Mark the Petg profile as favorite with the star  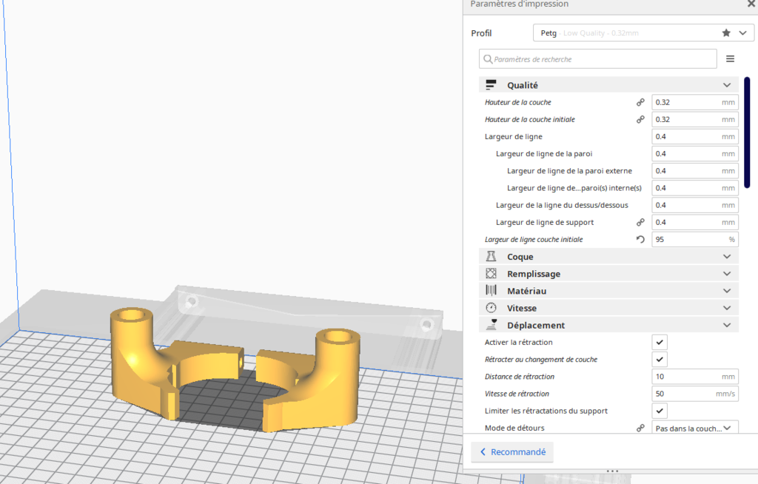726,33
